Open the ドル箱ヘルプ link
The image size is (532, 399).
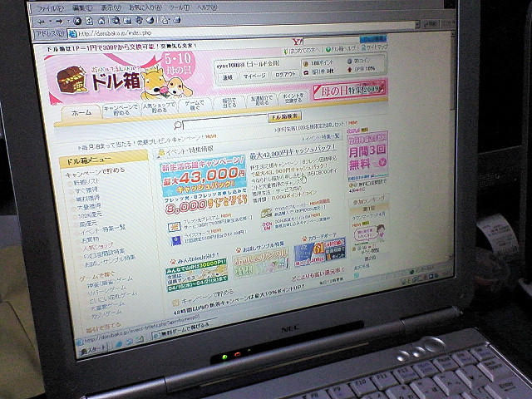coord(342,48)
